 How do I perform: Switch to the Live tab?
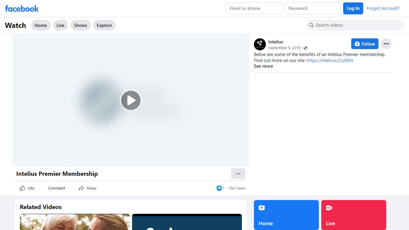pyautogui.click(x=60, y=25)
